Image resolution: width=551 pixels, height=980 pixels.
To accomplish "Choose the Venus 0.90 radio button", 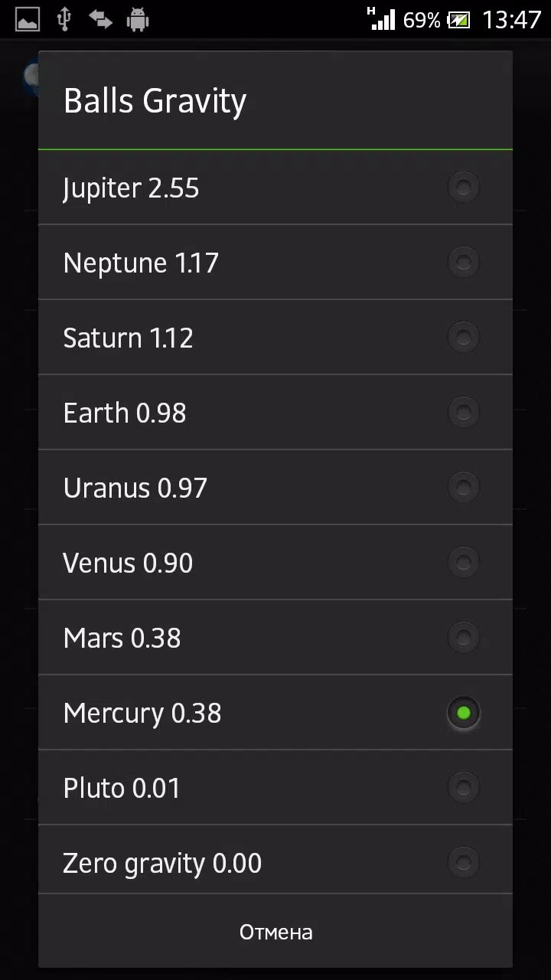I will tap(463, 562).
